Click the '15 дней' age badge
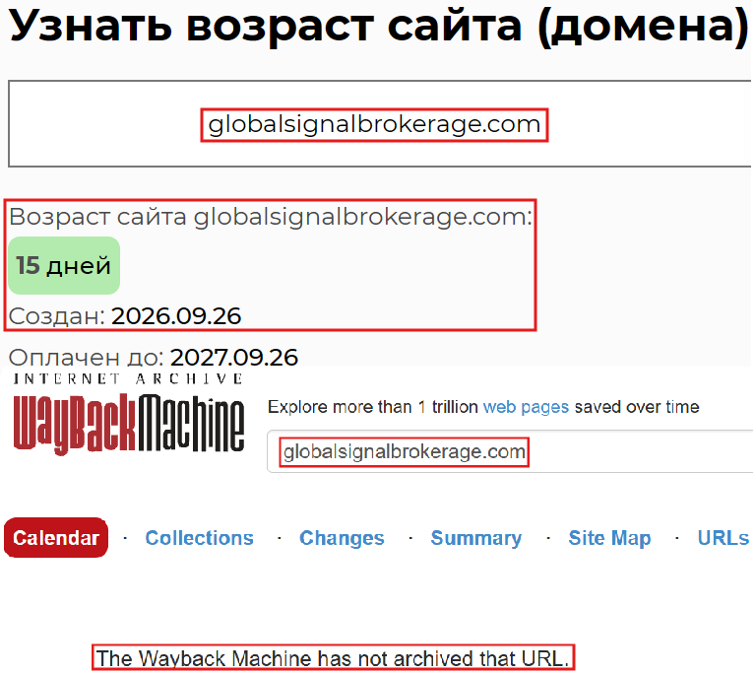 (64, 265)
